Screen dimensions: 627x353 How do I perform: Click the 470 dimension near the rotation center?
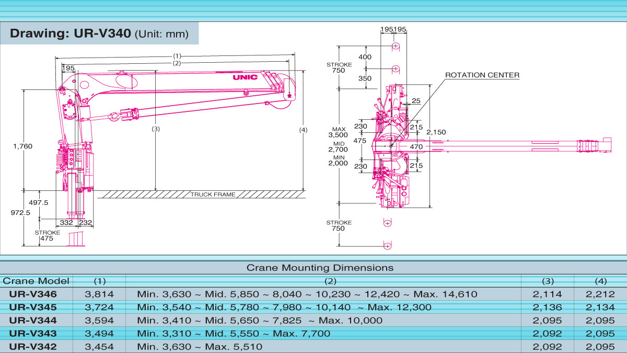[x=416, y=147]
